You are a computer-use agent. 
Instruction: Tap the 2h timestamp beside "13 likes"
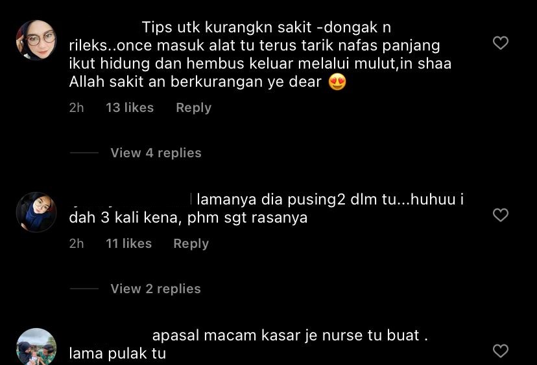click(x=77, y=107)
